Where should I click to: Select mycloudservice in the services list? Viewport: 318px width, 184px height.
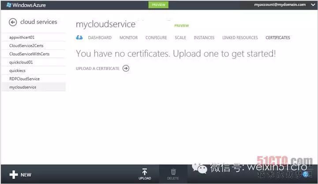pyautogui.click(x=34, y=87)
